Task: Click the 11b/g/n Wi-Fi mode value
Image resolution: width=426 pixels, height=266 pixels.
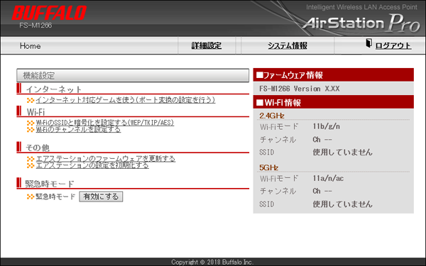Action: click(327, 126)
